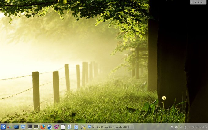The width and height of the screenshot is (208, 130).
Task: Click the file manager icon left of the terminal
Action: click(x=23, y=127)
